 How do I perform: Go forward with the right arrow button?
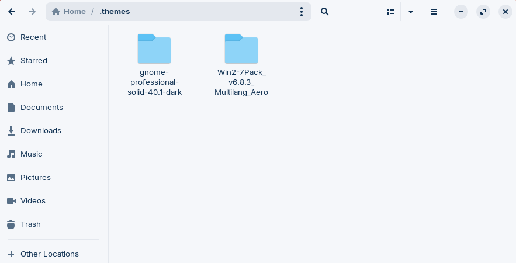(32, 12)
